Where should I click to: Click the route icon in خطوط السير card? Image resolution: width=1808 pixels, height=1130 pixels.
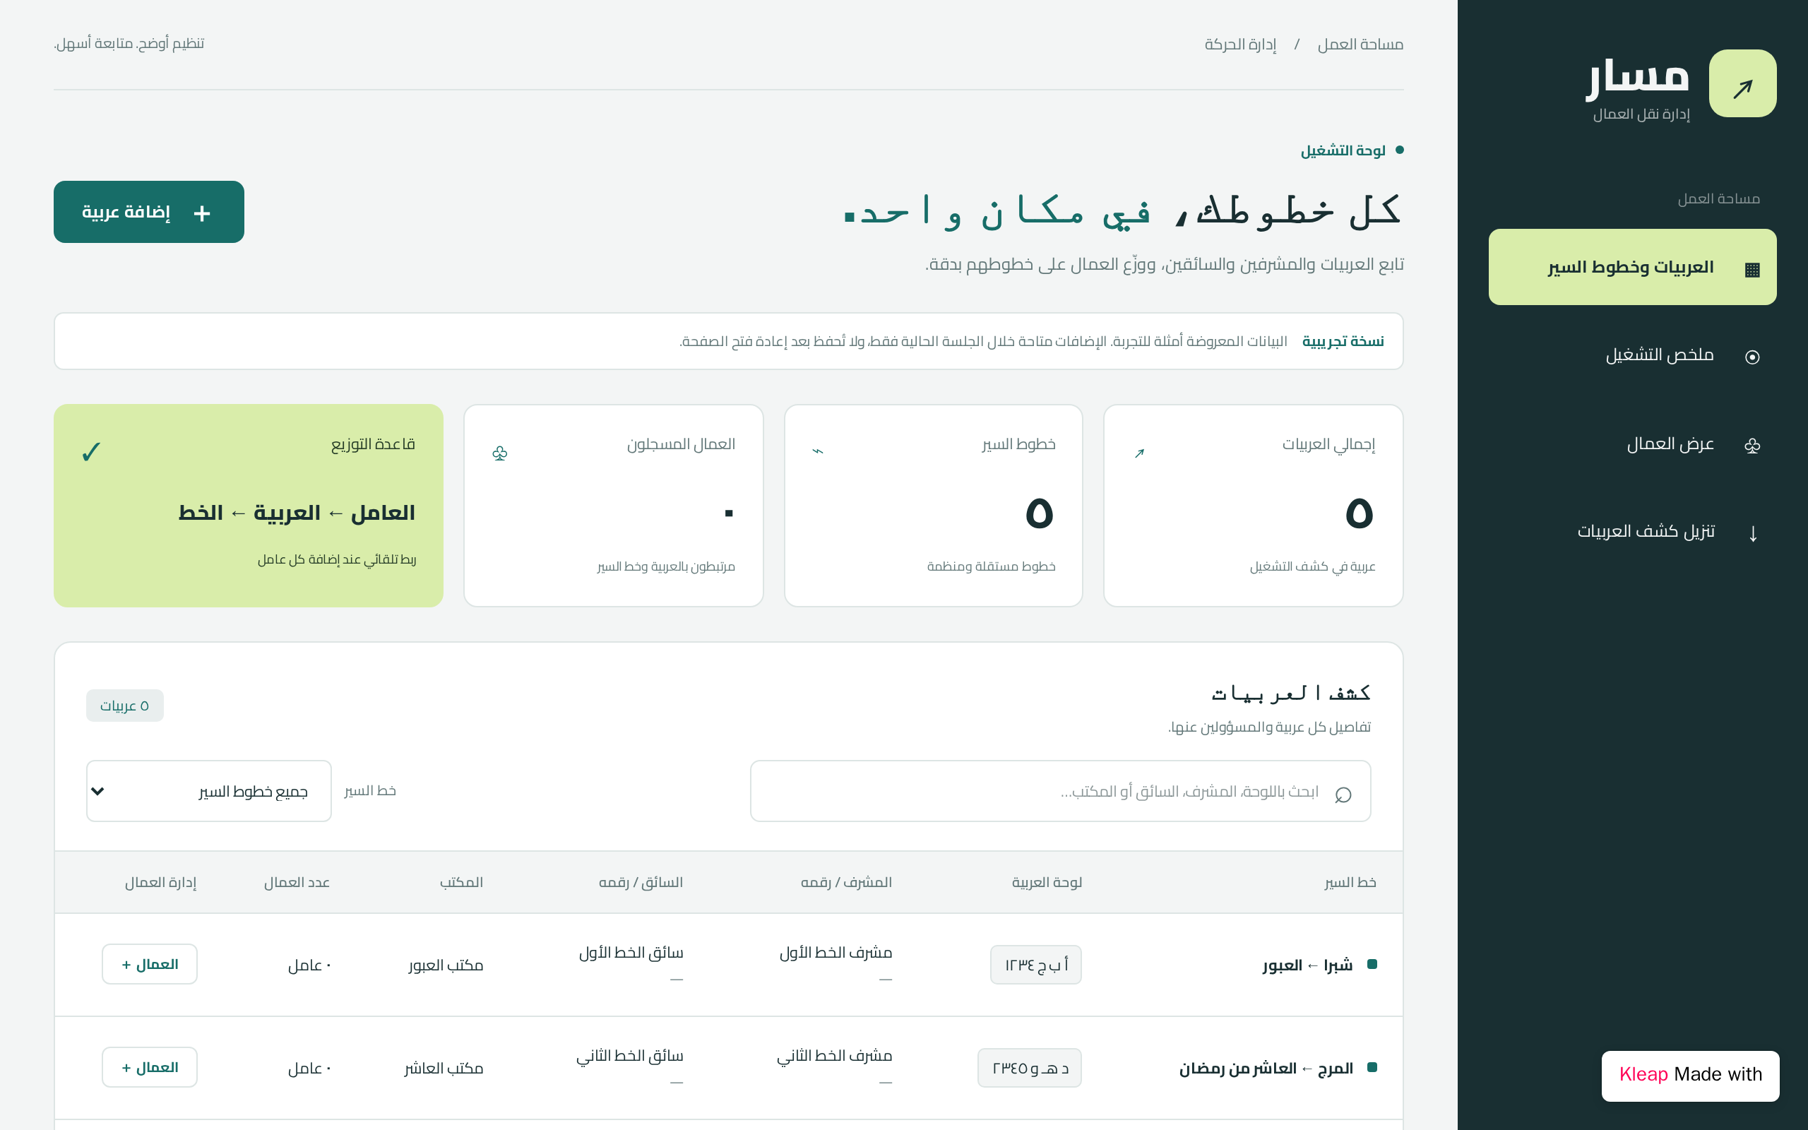[818, 451]
